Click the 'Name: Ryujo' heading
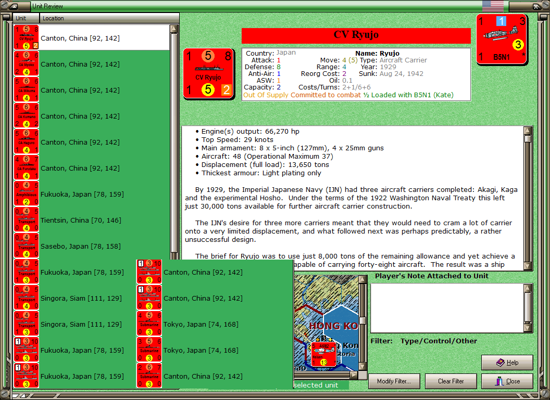Image resolution: width=550 pixels, height=400 pixels. [x=378, y=53]
